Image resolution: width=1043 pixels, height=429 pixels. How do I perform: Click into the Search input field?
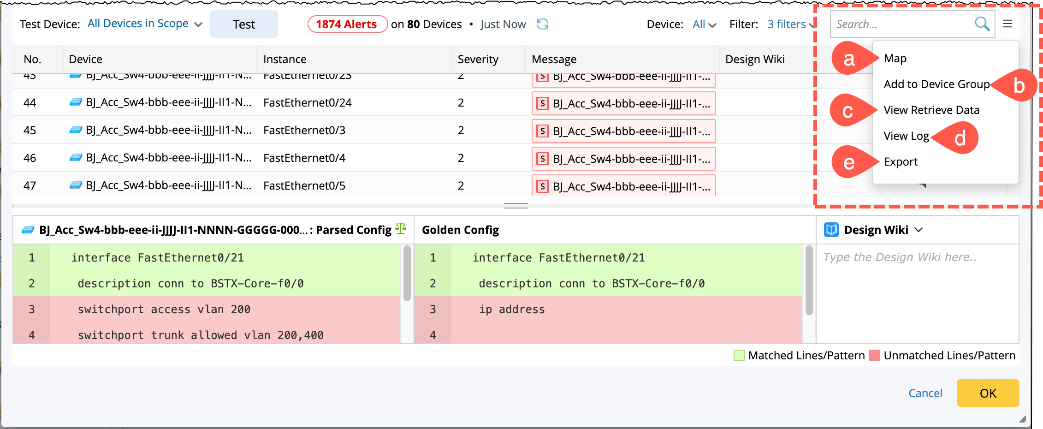coord(901,24)
